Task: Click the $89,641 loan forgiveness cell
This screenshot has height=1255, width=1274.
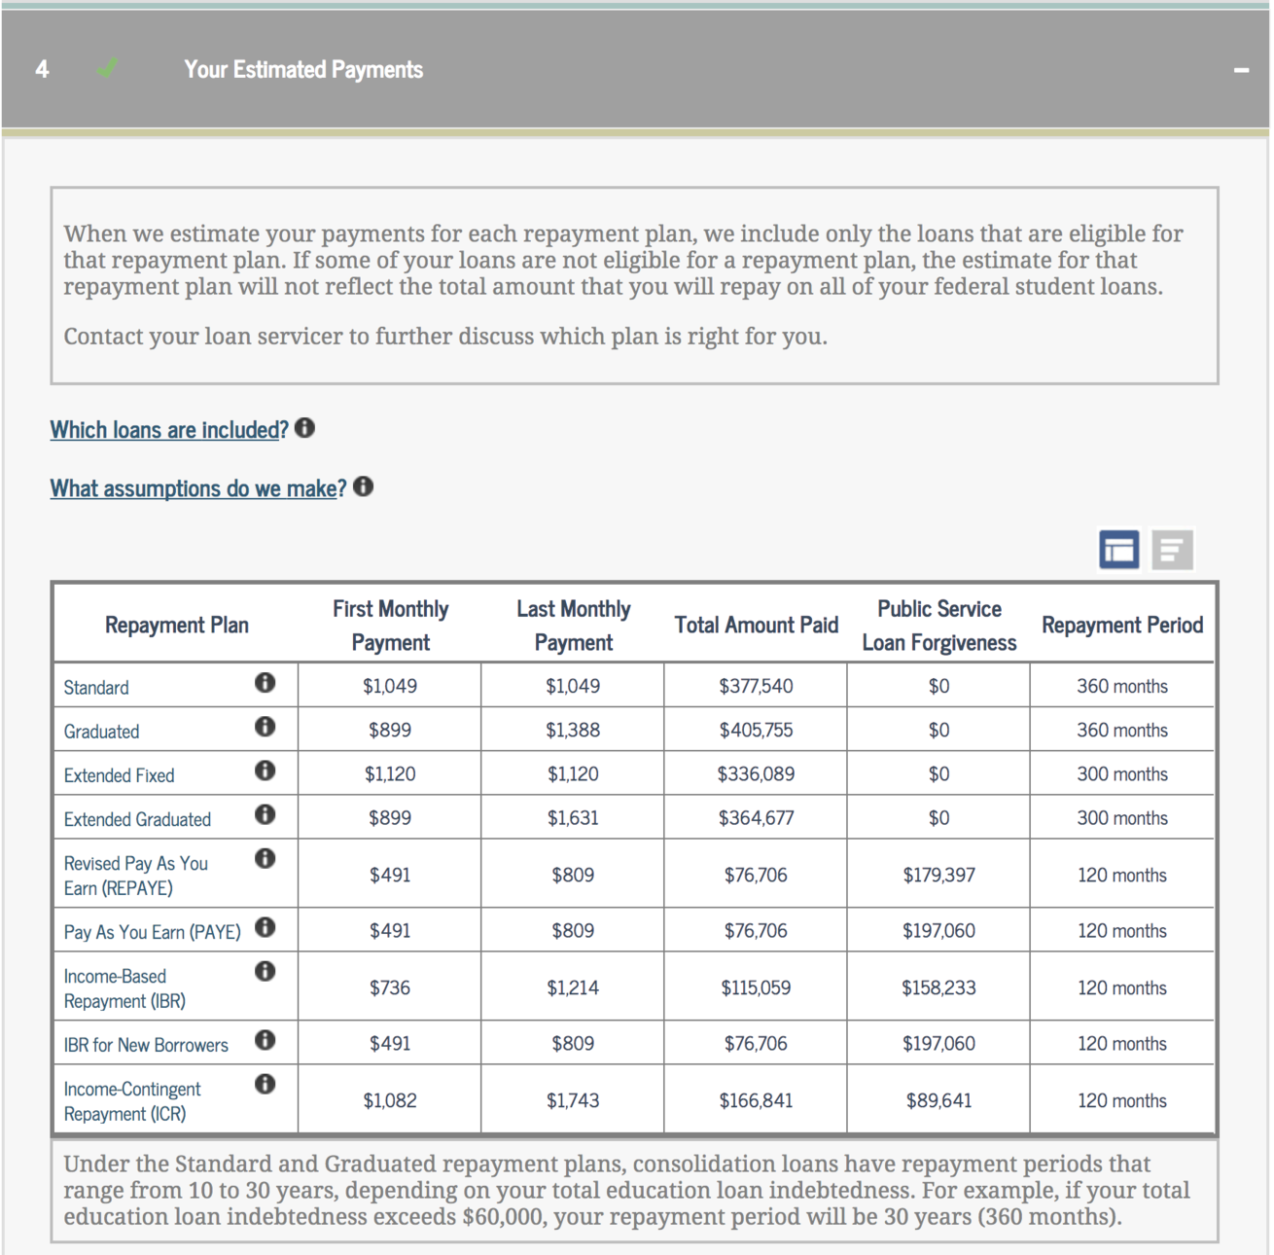Action: point(938,1100)
